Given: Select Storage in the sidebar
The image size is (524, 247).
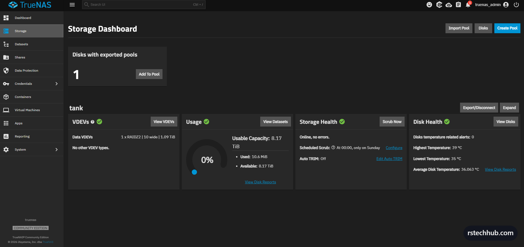Looking at the screenshot, I should pyautogui.click(x=32, y=31).
